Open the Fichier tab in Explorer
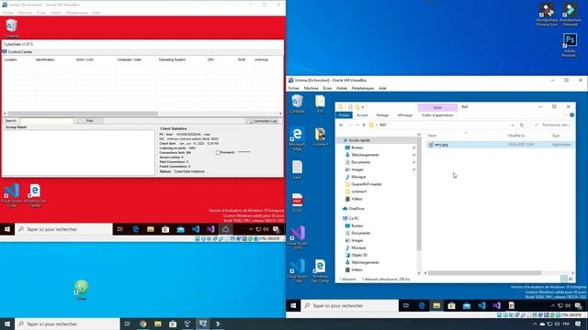The image size is (588, 330). [344, 115]
